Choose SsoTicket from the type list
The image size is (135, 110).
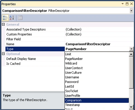pyautogui.click(x=97, y=91)
